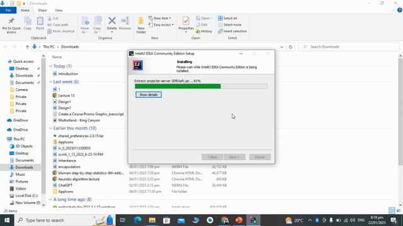Click Copy path in ribbon
Viewport: 403px width, 226px height.
[x=58, y=25]
